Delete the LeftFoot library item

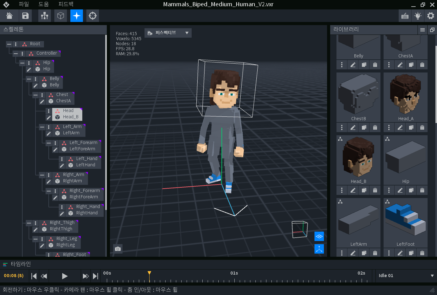(x=422, y=253)
